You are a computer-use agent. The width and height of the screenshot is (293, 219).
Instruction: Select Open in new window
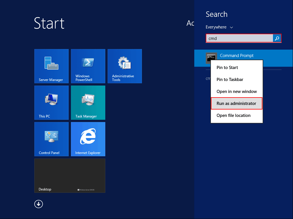[237, 92]
